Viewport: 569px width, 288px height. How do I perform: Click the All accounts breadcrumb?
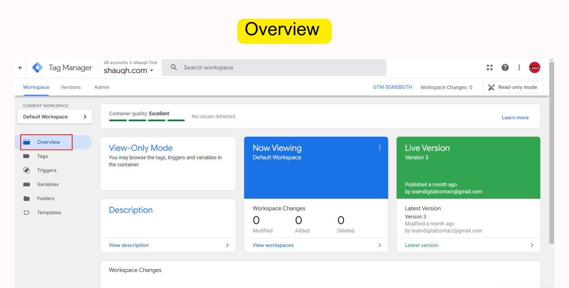(116, 62)
